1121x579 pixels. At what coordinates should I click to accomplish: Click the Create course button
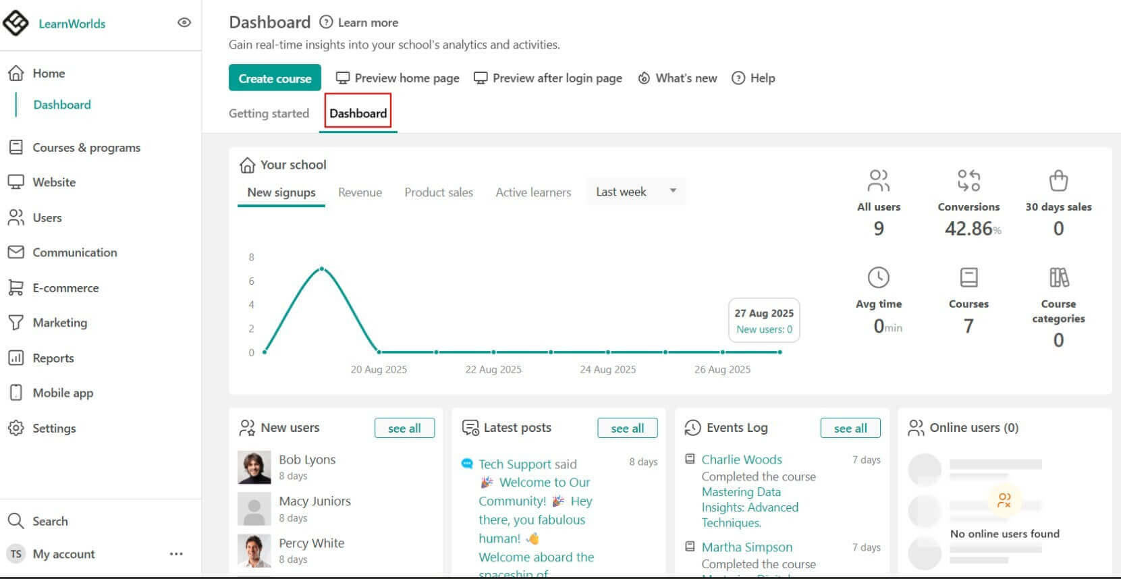point(275,78)
